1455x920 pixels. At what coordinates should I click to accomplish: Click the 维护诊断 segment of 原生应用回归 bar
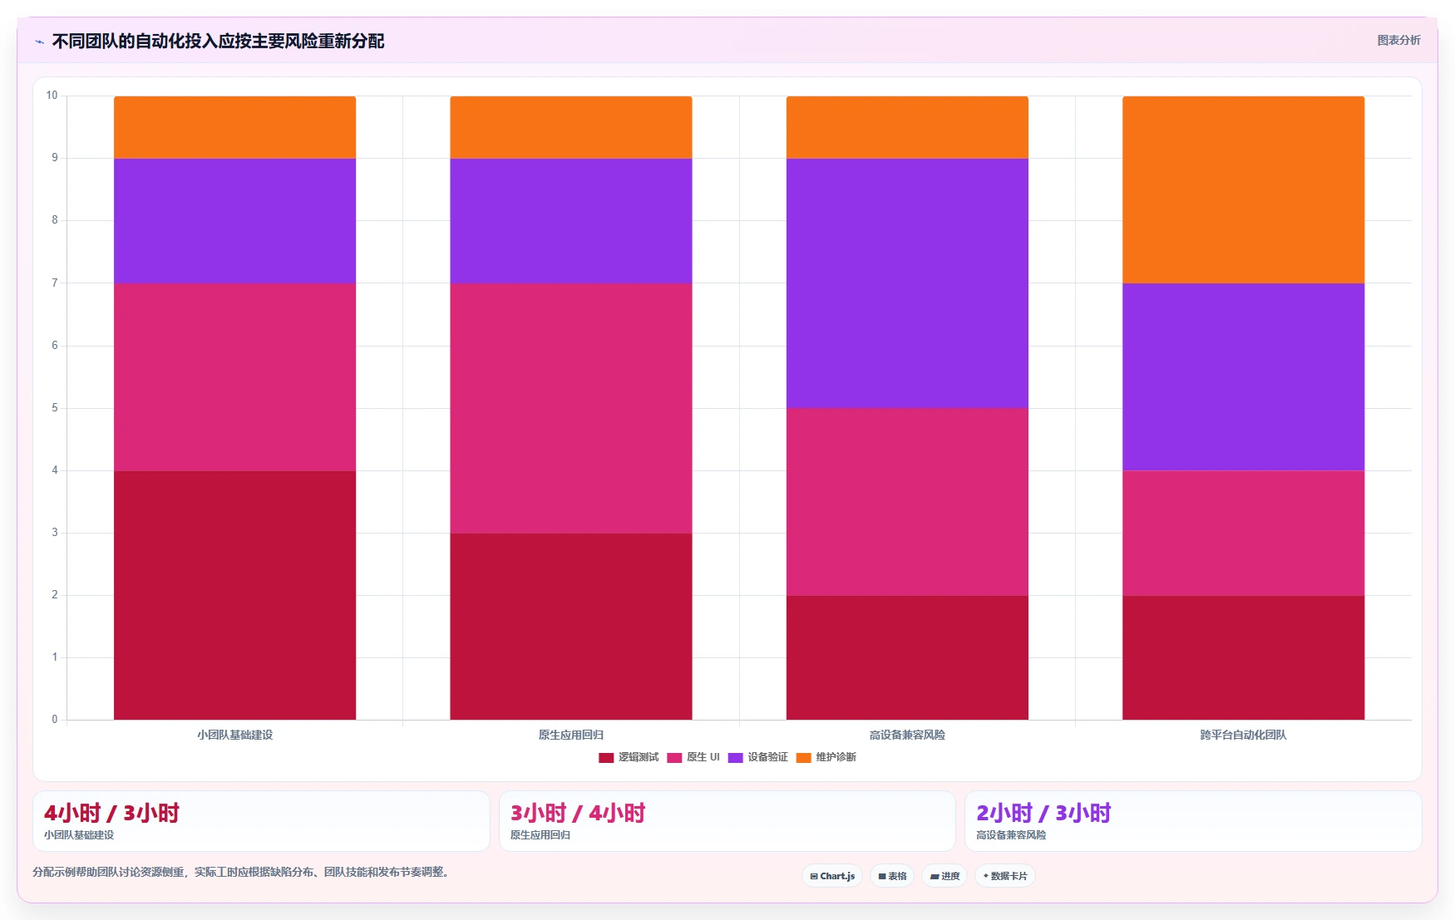coord(571,127)
